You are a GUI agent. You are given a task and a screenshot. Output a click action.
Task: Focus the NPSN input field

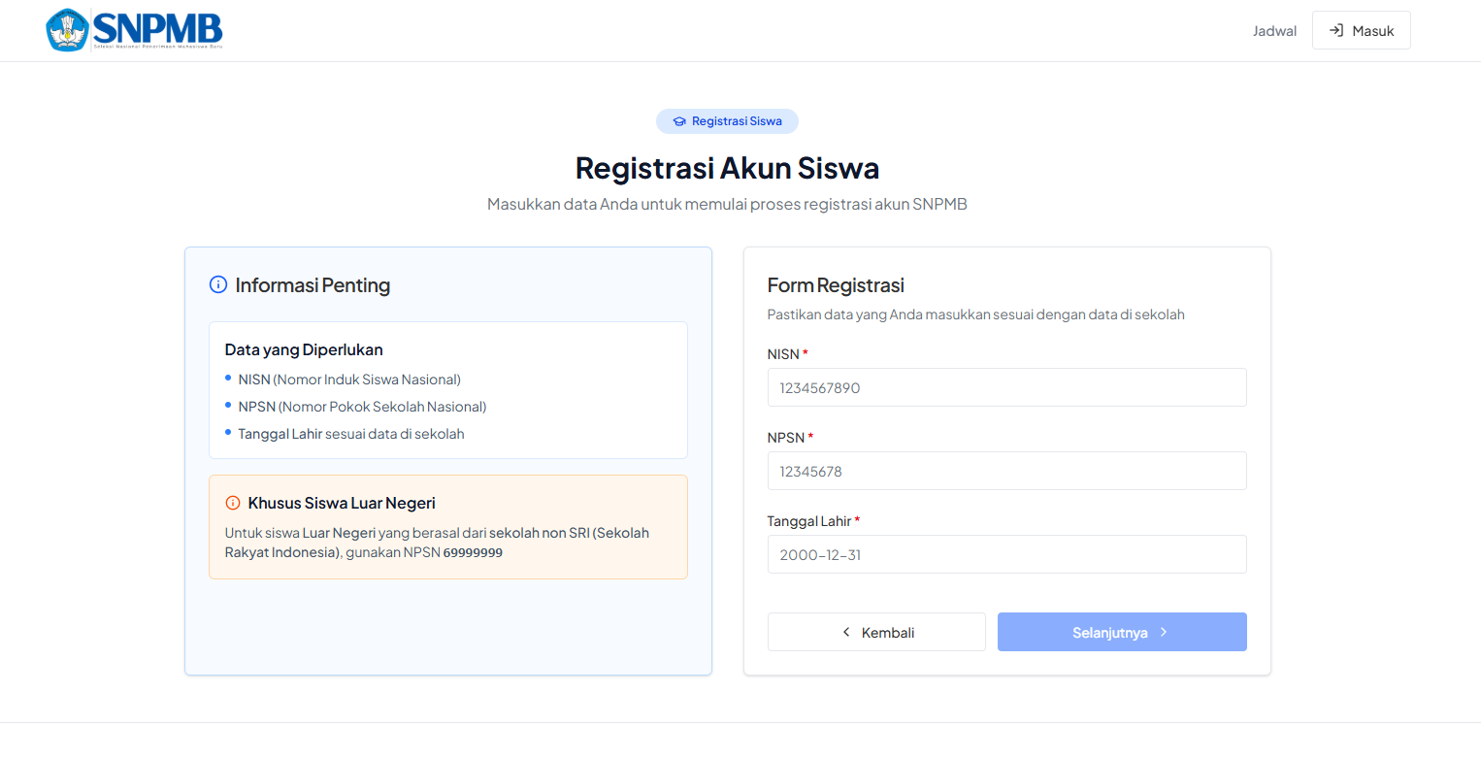(x=1006, y=471)
